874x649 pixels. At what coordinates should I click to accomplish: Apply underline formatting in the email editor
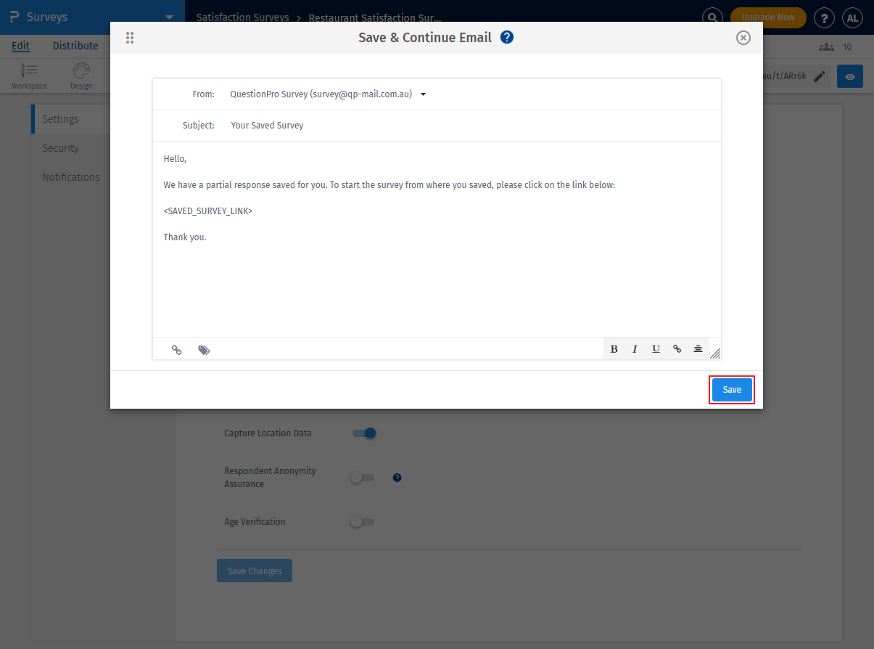[x=656, y=348]
